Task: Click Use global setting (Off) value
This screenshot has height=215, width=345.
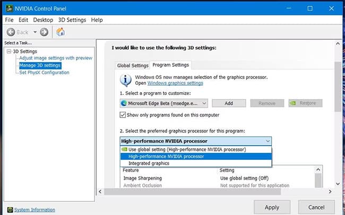Action: [x=244, y=178]
